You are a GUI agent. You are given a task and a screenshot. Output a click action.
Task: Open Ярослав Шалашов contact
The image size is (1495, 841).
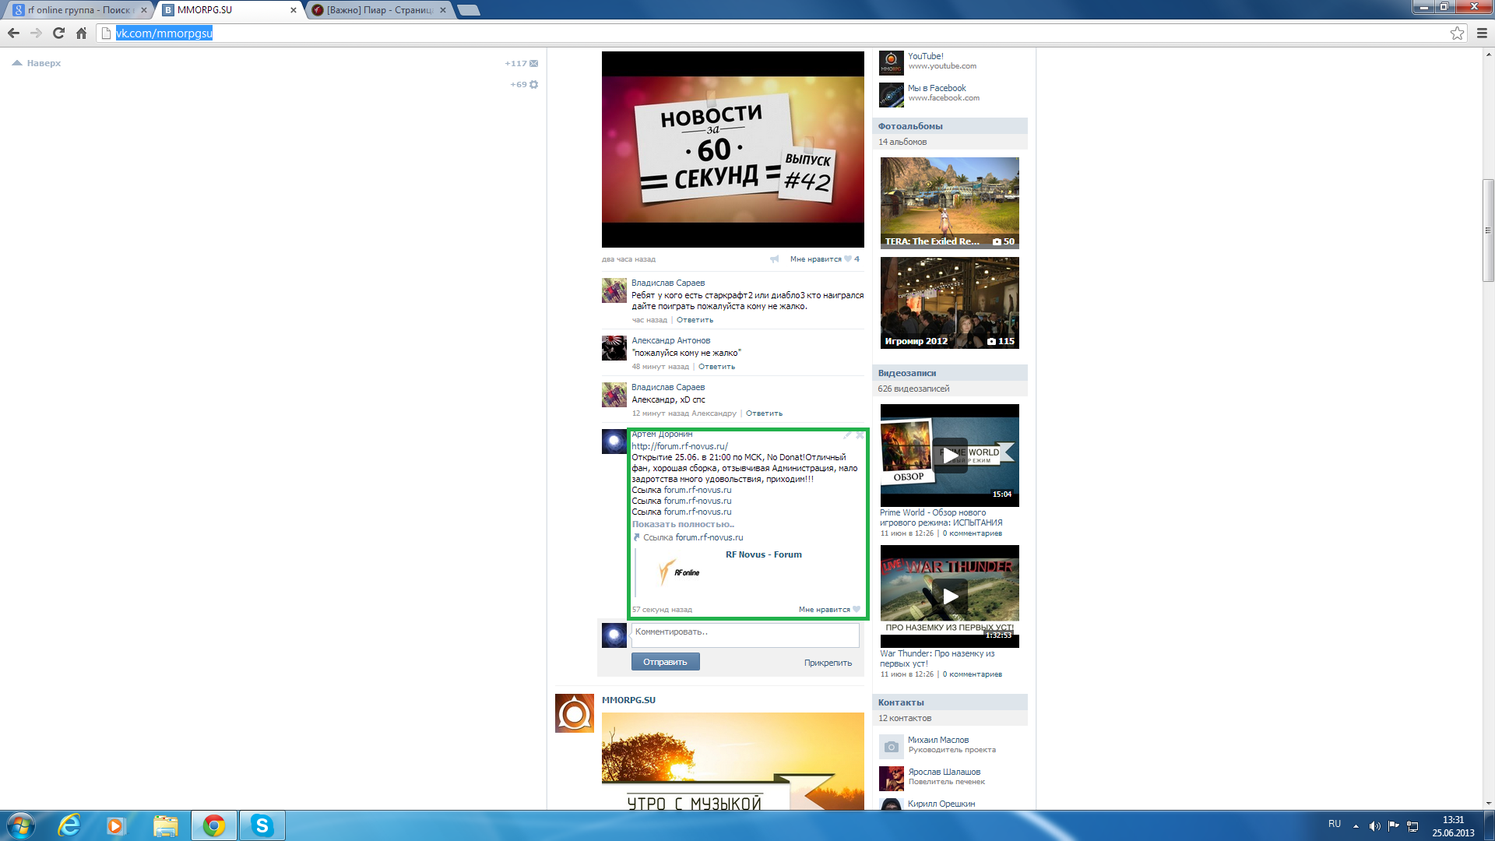(x=944, y=772)
